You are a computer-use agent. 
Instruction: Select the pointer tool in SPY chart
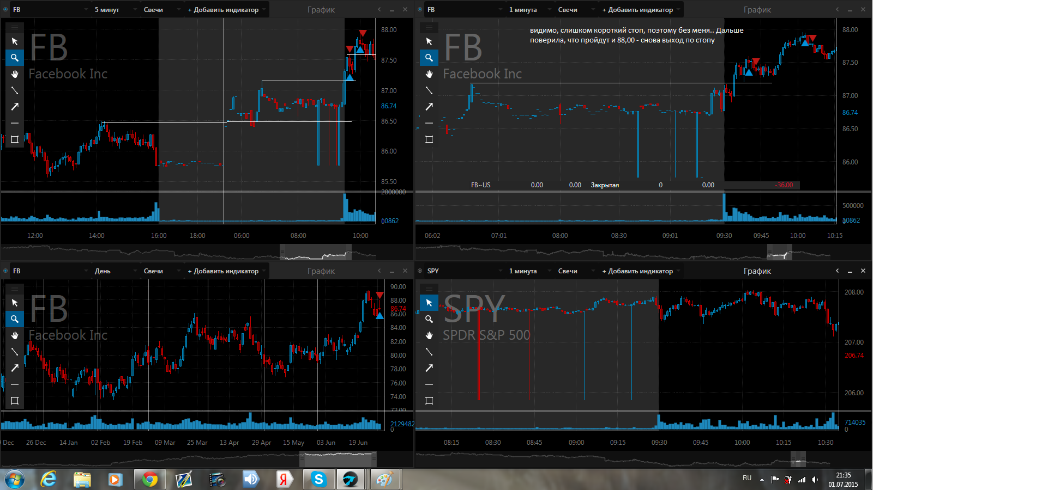[429, 303]
